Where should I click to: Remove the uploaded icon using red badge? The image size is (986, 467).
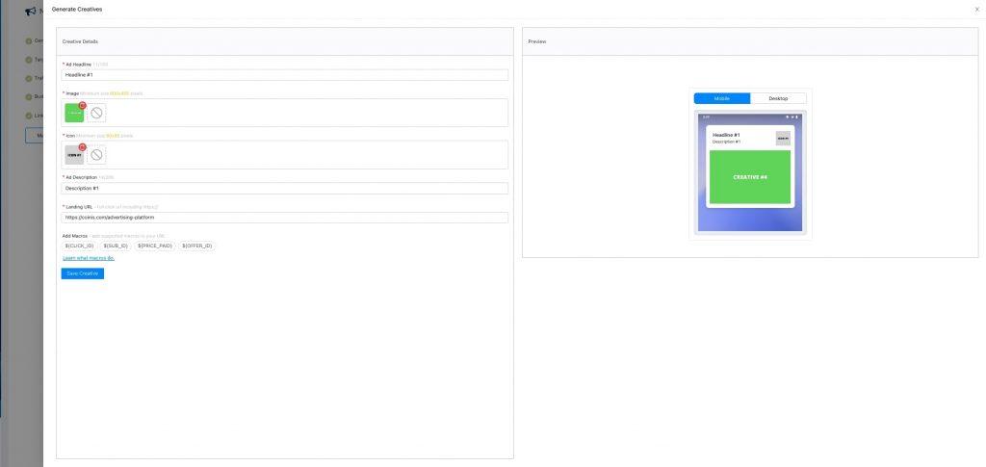[83, 146]
